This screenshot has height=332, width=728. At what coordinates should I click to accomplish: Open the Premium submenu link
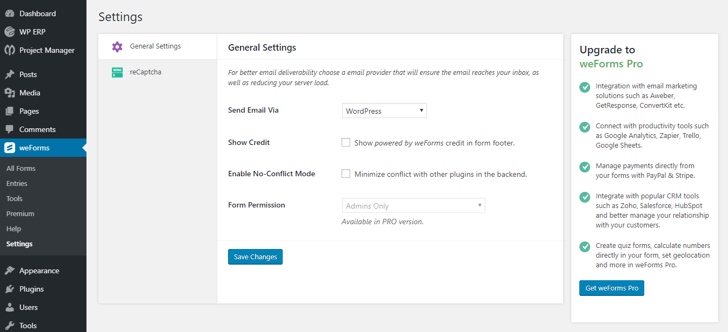point(20,213)
